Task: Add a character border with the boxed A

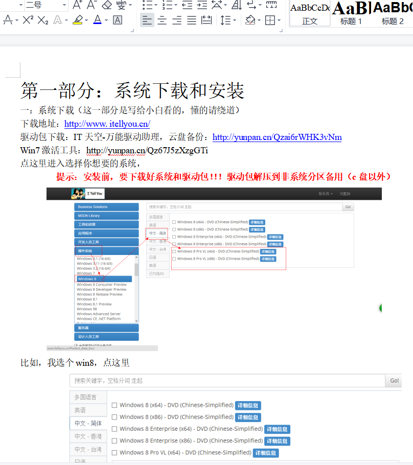Action: (x=118, y=20)
